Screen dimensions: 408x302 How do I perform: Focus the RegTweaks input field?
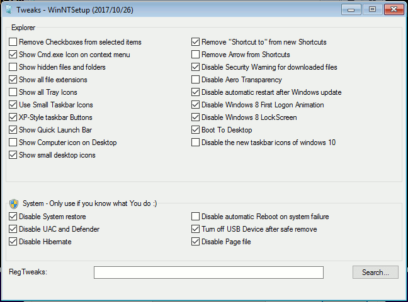click(208, 272)
